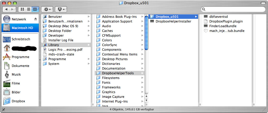Open the Dropbox toolbar menu
The width and height of the screenshot is (268, 113).
coord(61,9)
